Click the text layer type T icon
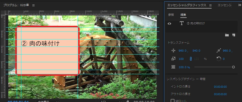This screenshot has height=102, width=242. [x=182, y=23]
